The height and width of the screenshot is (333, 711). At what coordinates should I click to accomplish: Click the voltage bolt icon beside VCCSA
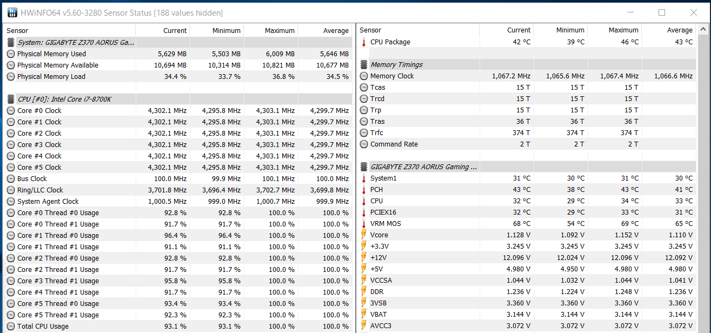coord(364,281)
